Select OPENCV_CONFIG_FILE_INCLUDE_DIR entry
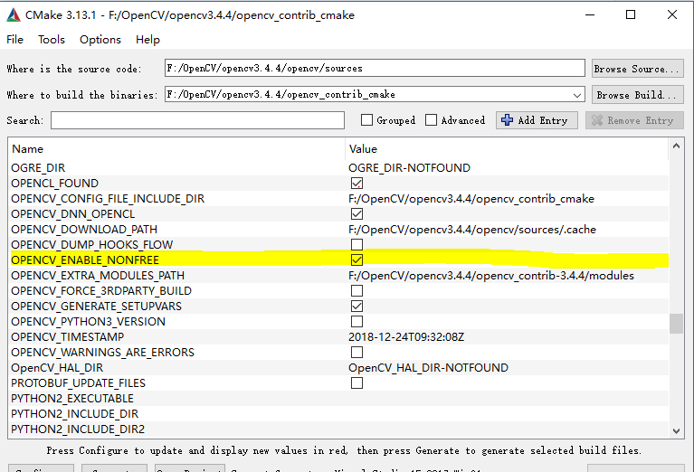Viewport: 694px width, 472px height. (x=108, y=199)
